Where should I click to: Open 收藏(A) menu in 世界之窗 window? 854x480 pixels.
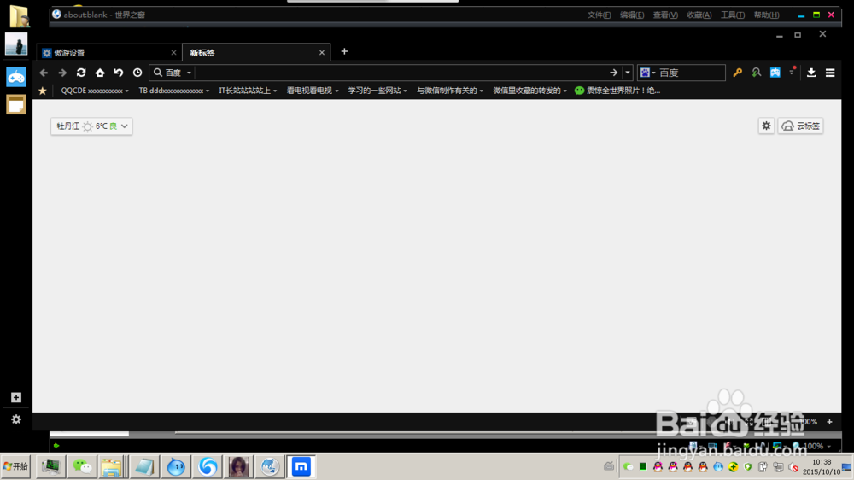click(699, 15)
